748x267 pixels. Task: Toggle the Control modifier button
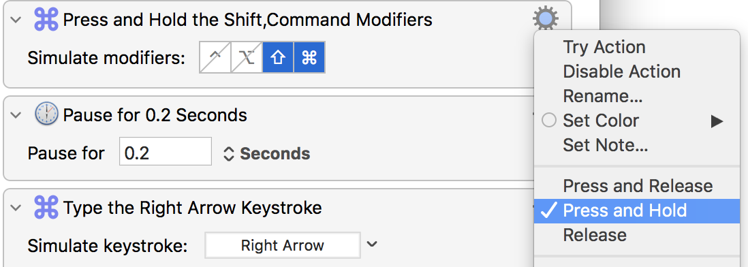pos(215,58)
